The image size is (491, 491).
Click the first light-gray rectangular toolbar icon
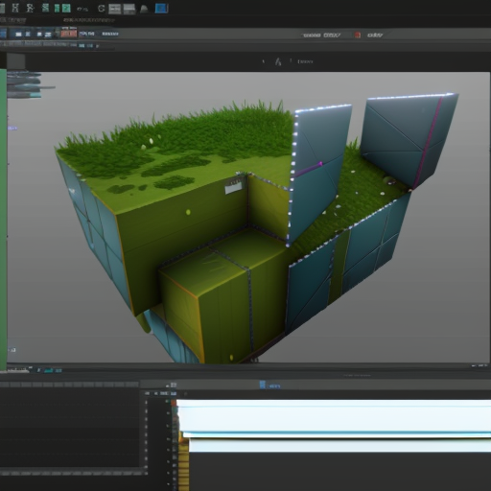pyautogui.click(x=115, y=9)
